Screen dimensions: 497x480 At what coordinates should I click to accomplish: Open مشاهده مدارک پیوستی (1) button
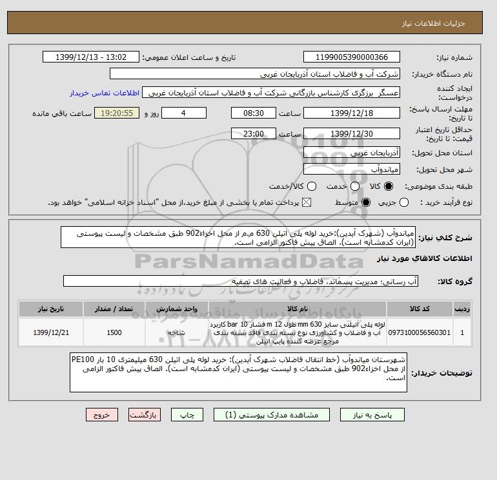[x=272, y=415]
